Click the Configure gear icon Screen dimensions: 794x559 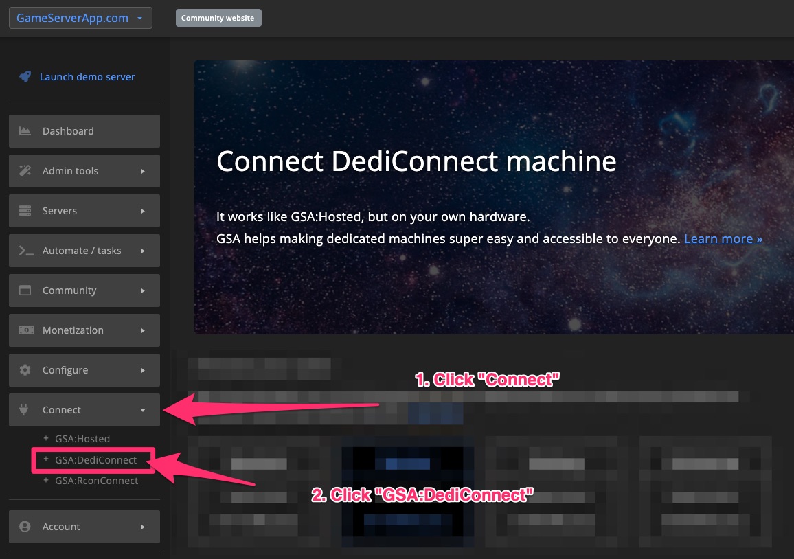[25, 370]
